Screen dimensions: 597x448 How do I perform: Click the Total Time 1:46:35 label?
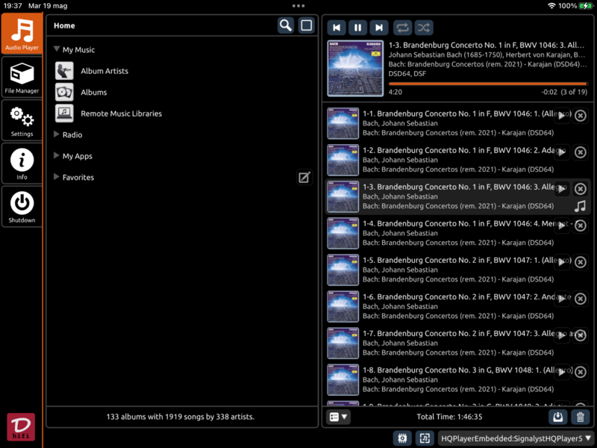click(449, 417)
